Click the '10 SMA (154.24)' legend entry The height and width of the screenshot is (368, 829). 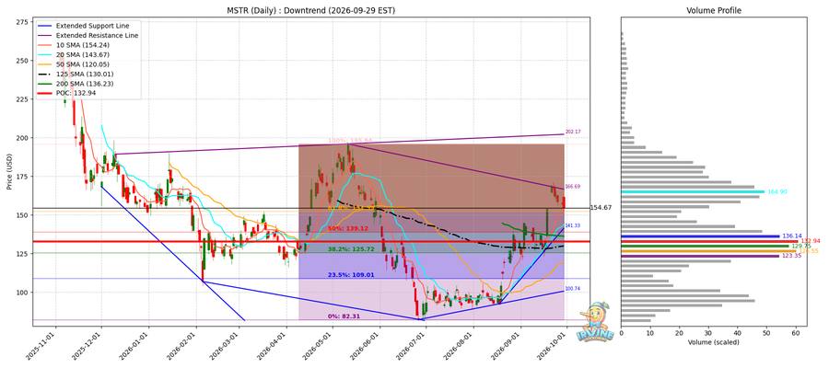point(82,45)
